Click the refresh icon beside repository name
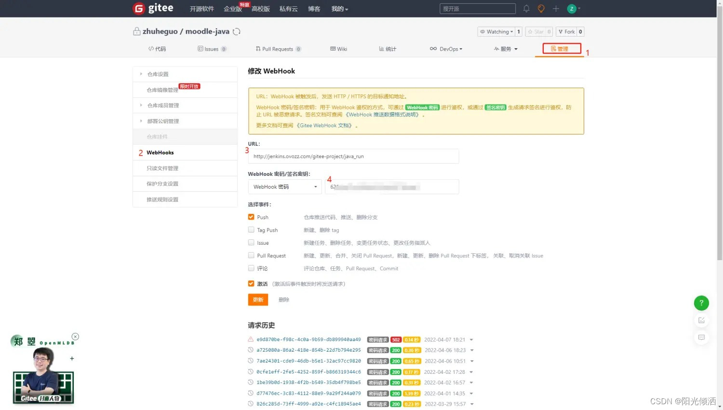Screen dimensions: 723x410 click(236, 31)
